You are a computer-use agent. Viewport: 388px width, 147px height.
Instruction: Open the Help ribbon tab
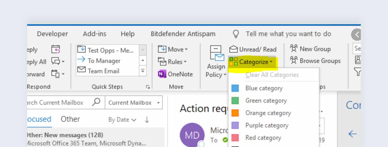(128, 34)
